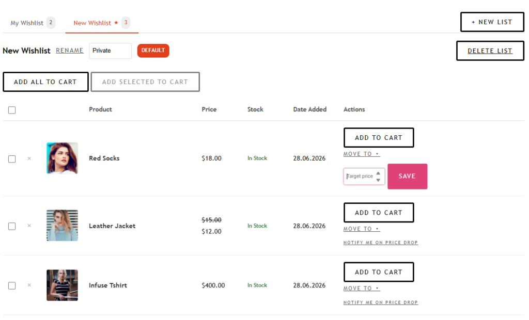Image resolution: width=529 pixels, height=320 pixels.
Task: Click the Infuse Tshirt date 28.06.2026
Action: (x=309, y=285)
